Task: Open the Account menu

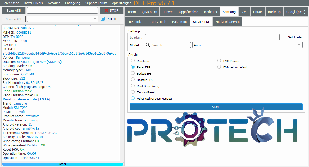Action: [x=54, y=3]
